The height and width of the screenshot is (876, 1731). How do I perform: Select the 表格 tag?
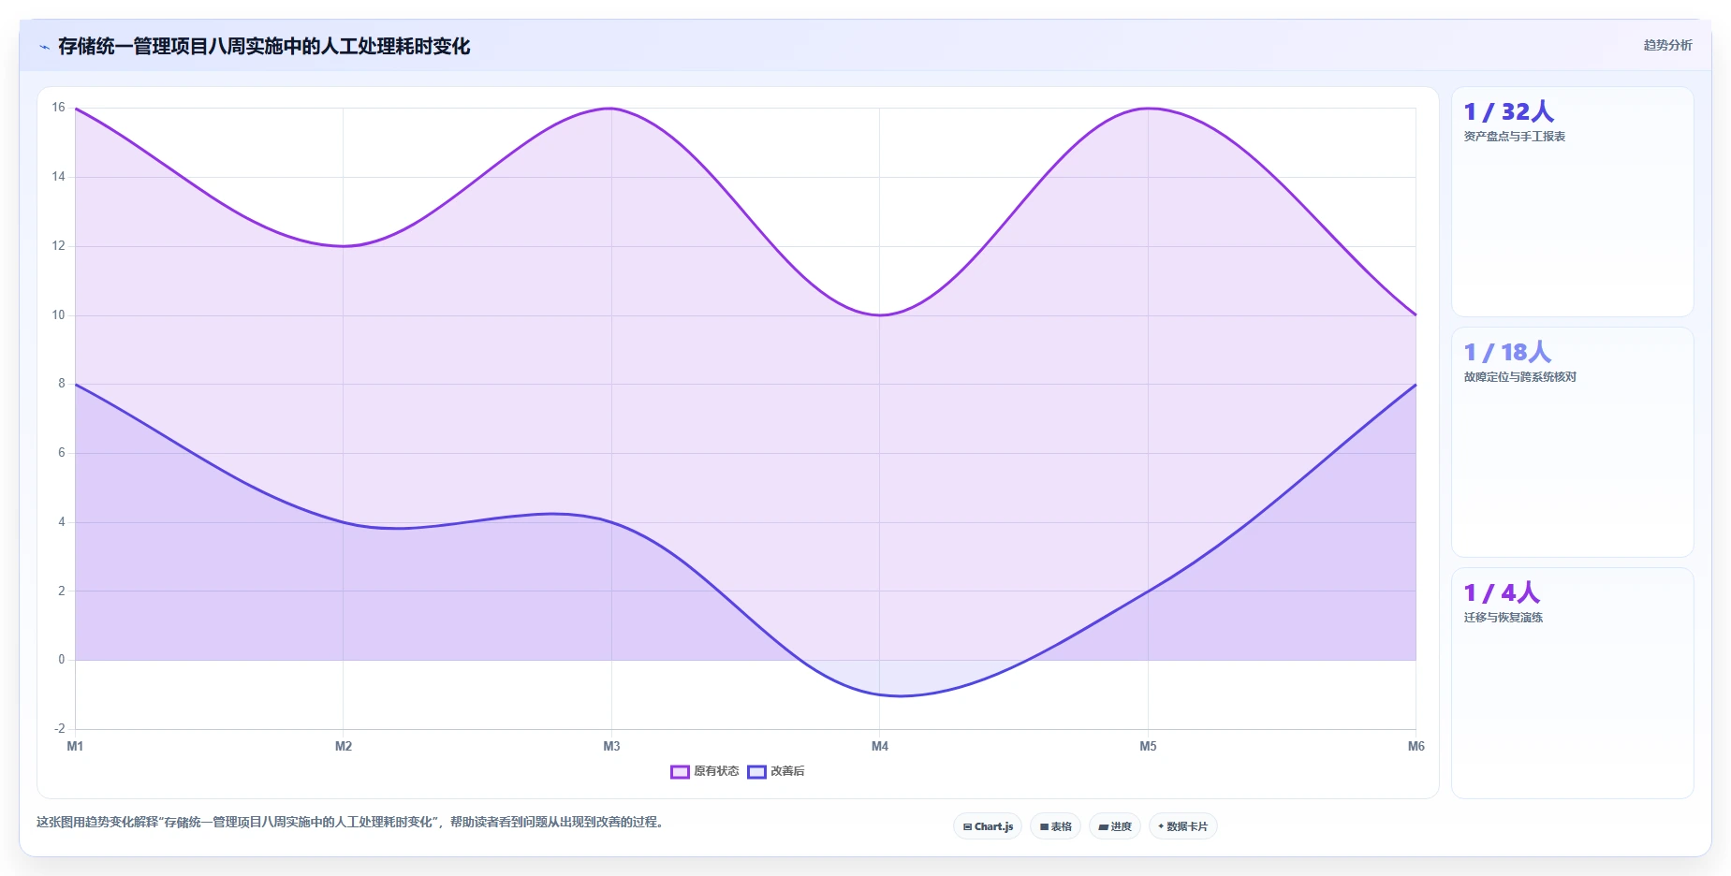click(x=1055, y=826)
